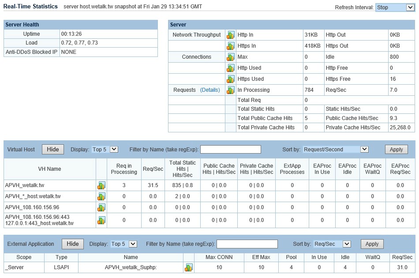This screenshot has height=278, width=419.
Task: Hide the Virtual Host section
Action: coord(53,150)
